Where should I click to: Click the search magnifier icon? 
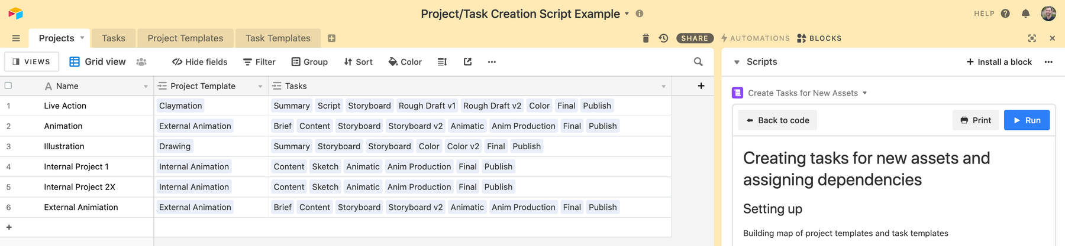coord(698,62)
